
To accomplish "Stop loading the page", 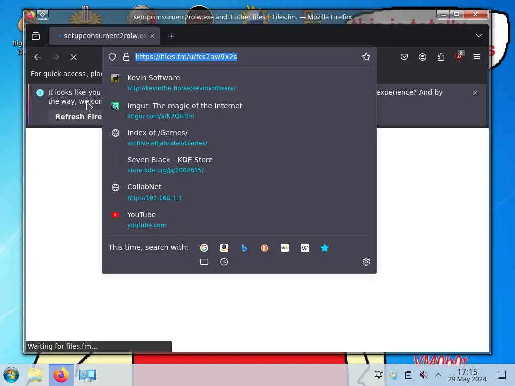I will point(74,57).
